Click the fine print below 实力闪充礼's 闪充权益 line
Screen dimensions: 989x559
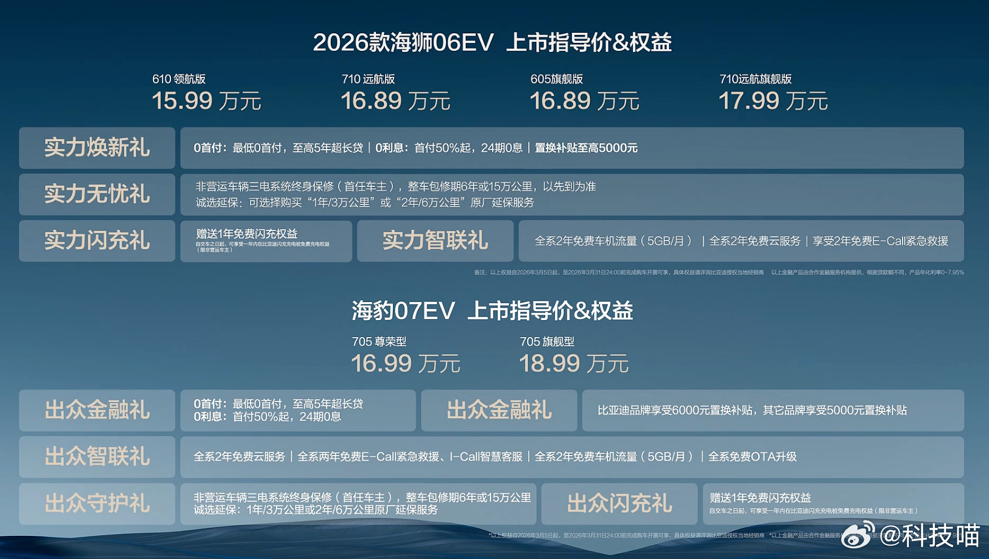[x=262, y=247]
